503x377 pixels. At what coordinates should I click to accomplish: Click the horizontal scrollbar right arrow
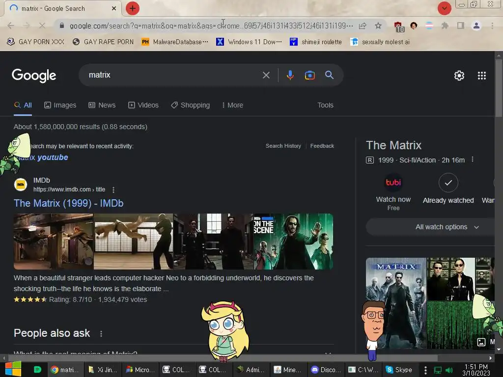(x=491, y=358)
